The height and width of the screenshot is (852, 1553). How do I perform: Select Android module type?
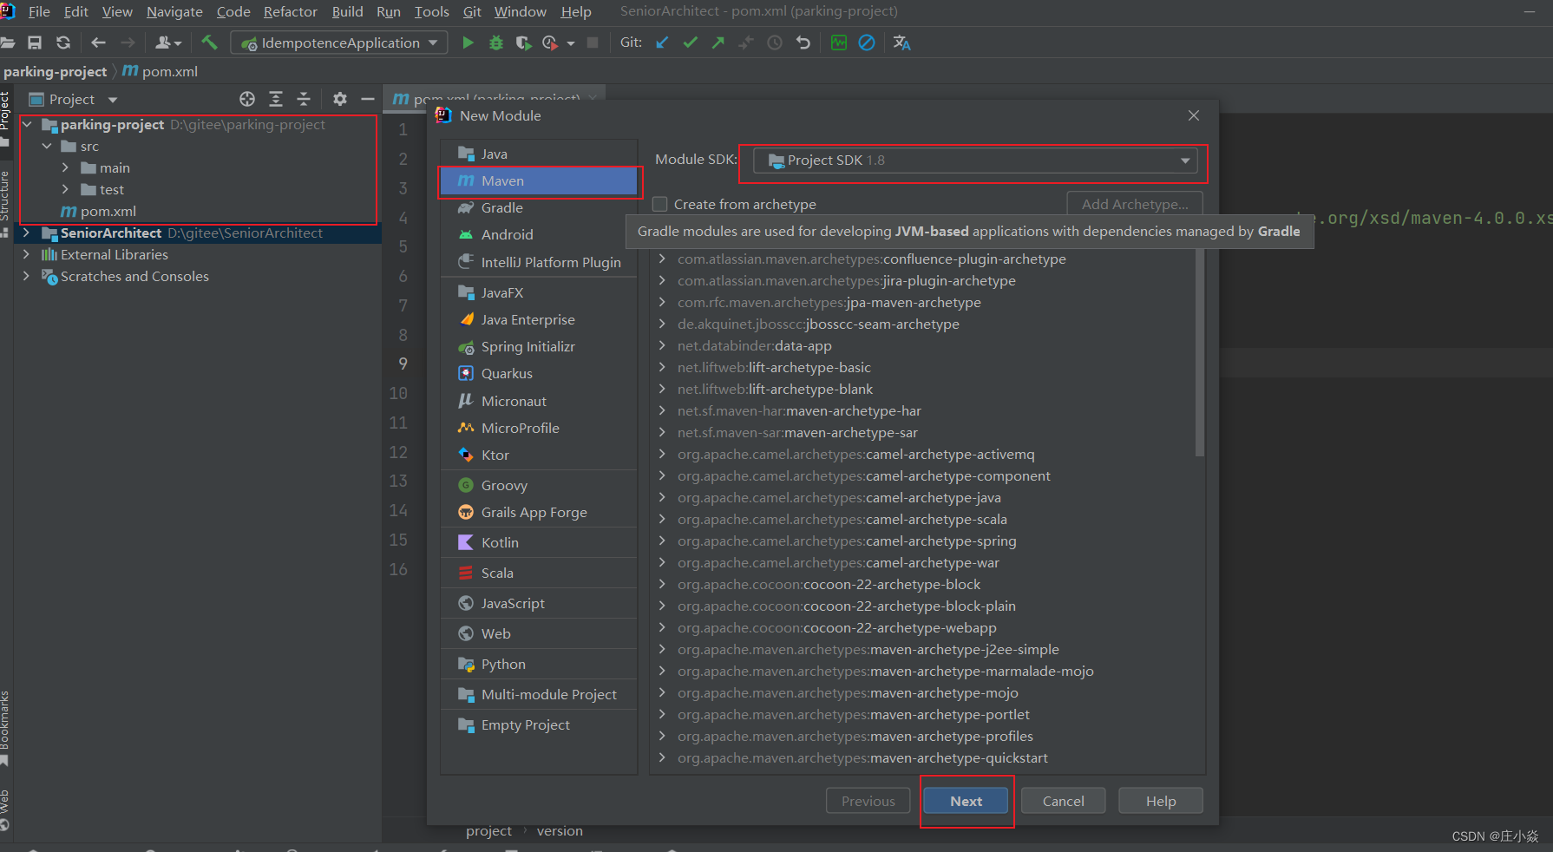[x=539, y=235]
